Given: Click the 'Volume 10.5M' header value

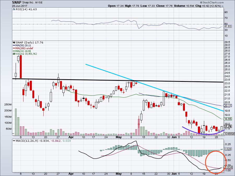Looking at the screenshot, I should [184, 6].
